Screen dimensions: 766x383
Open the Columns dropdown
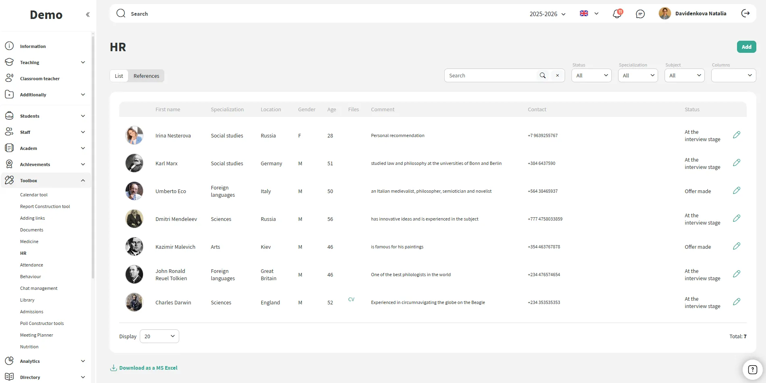pos(733,76)
